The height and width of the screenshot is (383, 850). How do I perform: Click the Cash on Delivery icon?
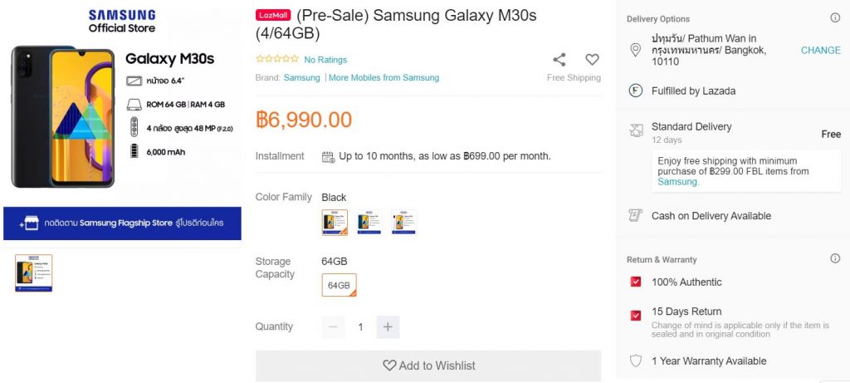(x=636, y=216)
